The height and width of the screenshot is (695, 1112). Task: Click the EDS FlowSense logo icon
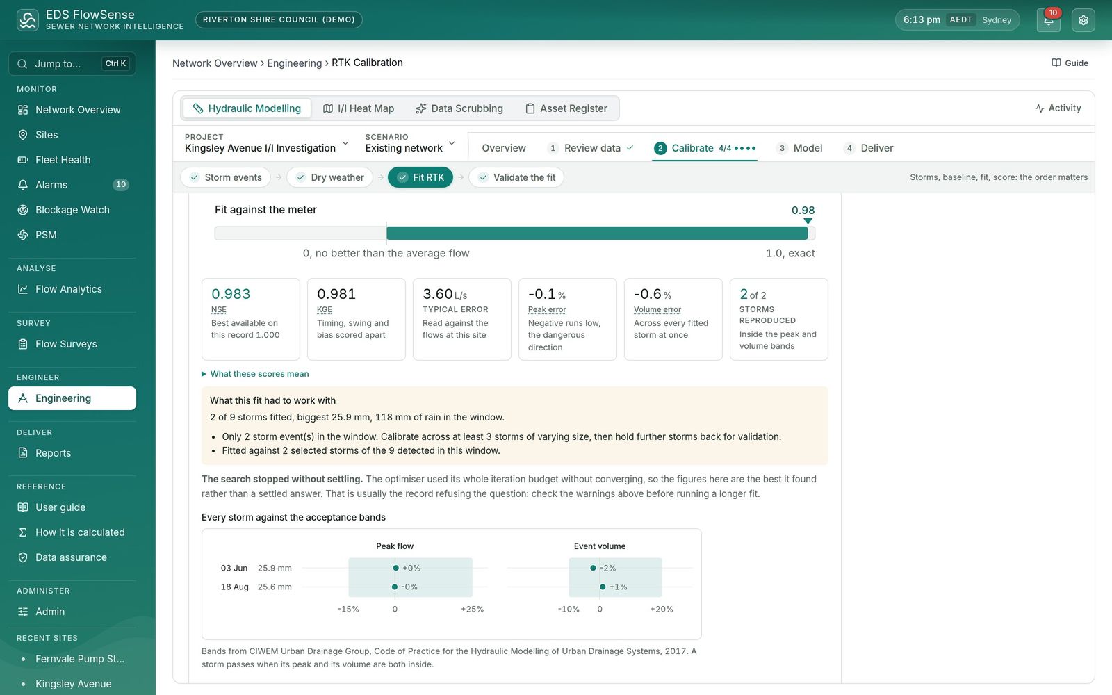click(28, 19)
